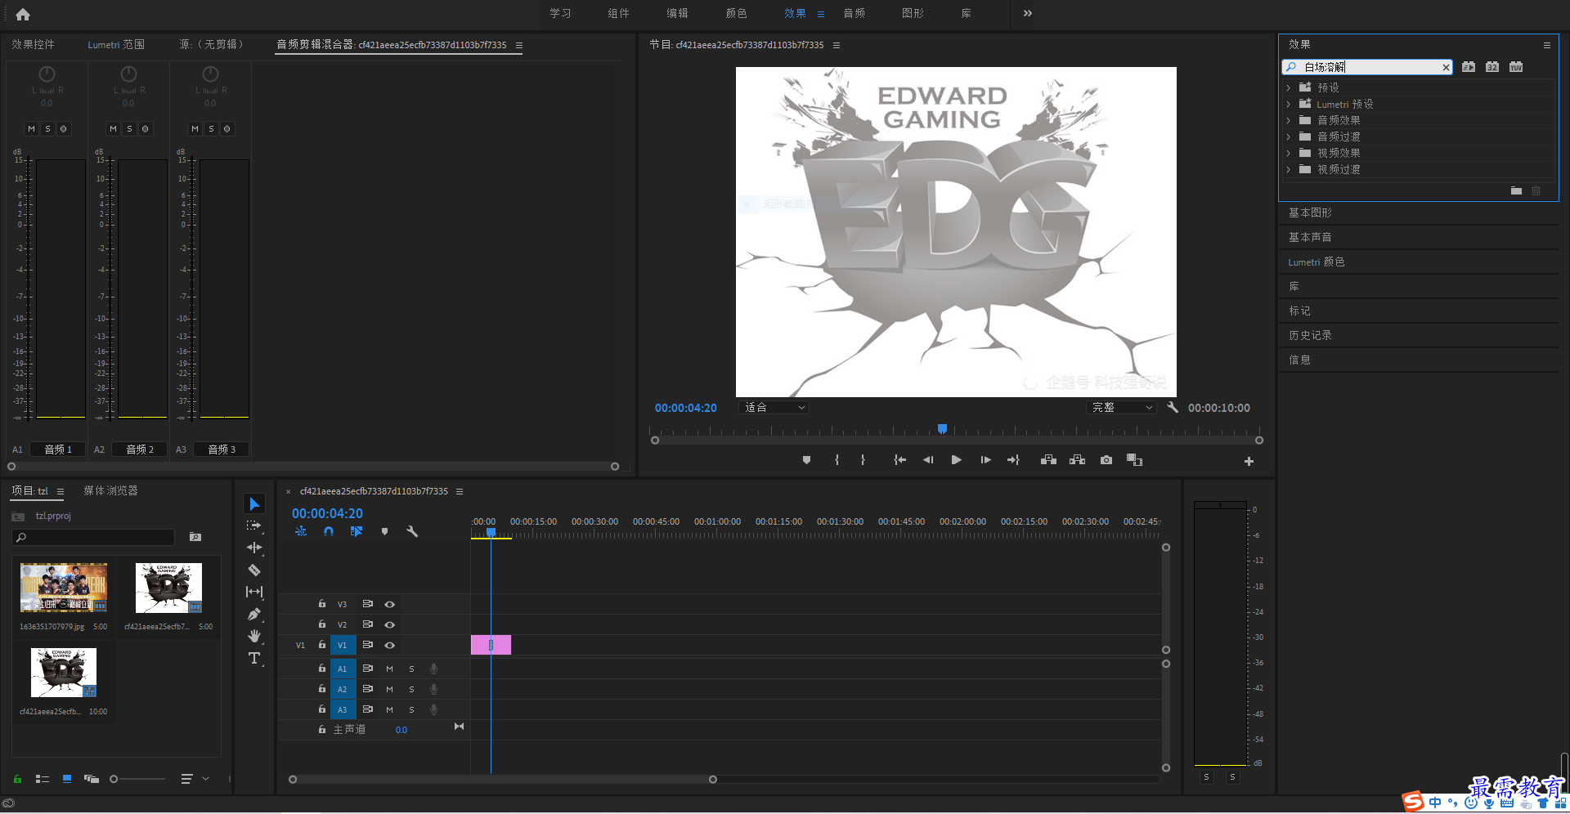Solo timeline track A2
The height and width of the screenshot is (814, 1570).
[411, 689]
